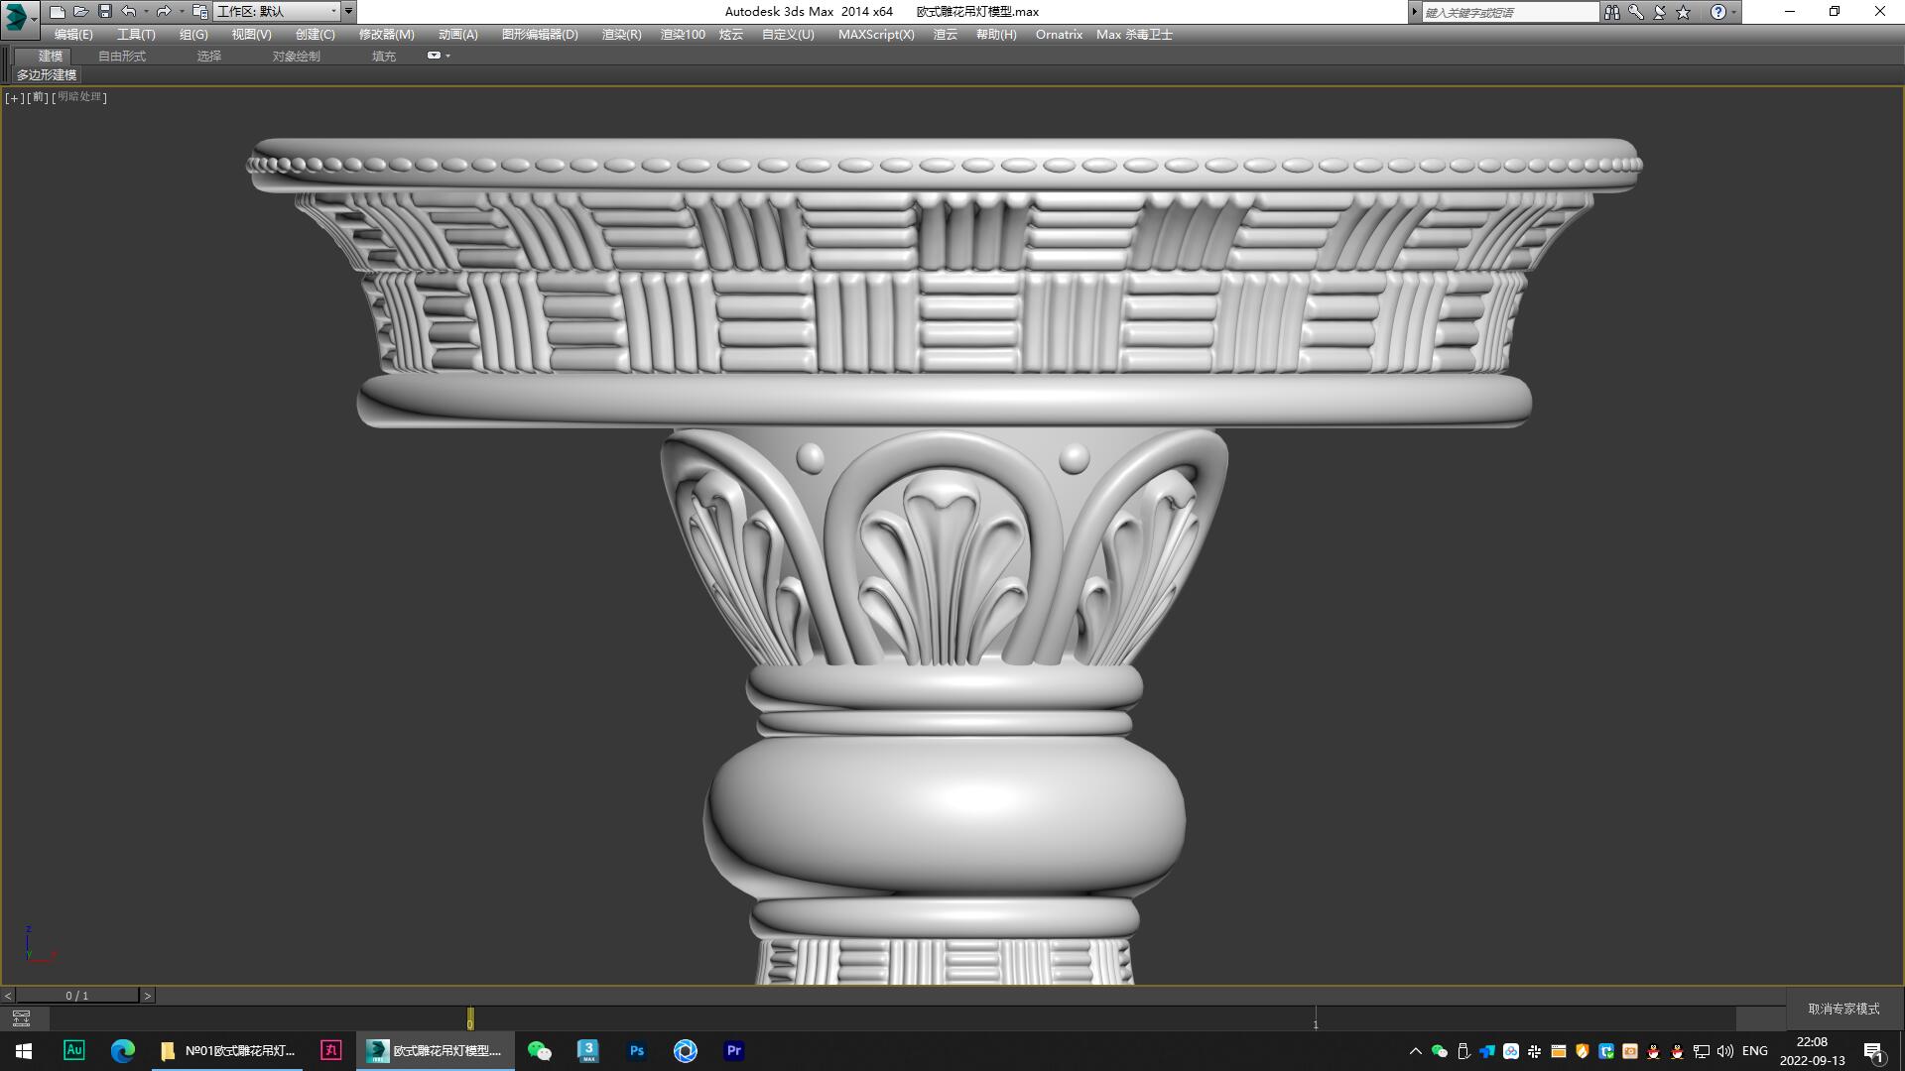Click the keyword search input field in title bar
Screen dimensions: 1905x1071
click(x=1508, y=11)
